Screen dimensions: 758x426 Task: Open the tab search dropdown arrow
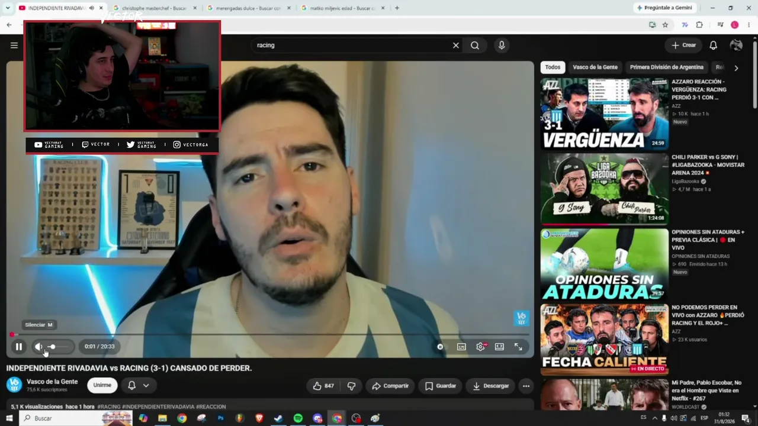pos(8,8)
